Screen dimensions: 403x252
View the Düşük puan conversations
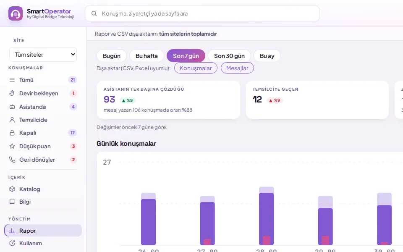(43, 146)
